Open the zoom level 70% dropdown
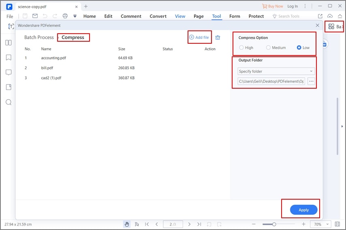This screenshot has height=230, width=346. coord(320,224)
